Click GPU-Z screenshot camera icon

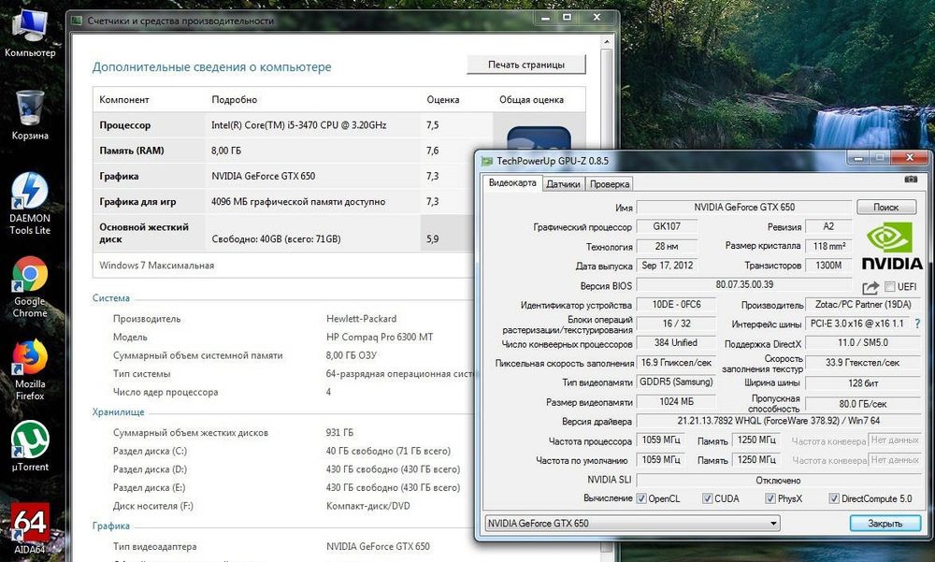click(911, 179)
